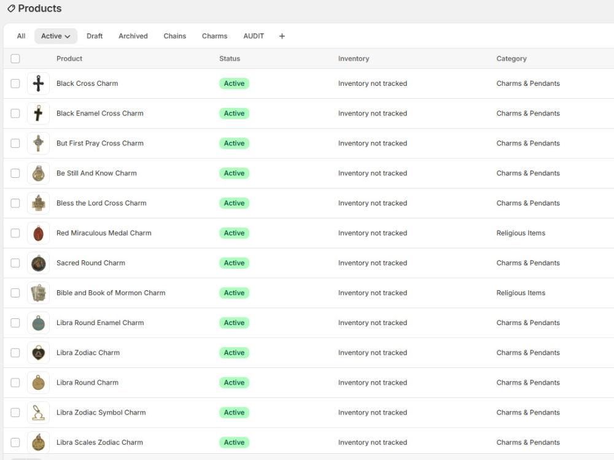Check Libra Zodiac Charm checkbox

15,353
